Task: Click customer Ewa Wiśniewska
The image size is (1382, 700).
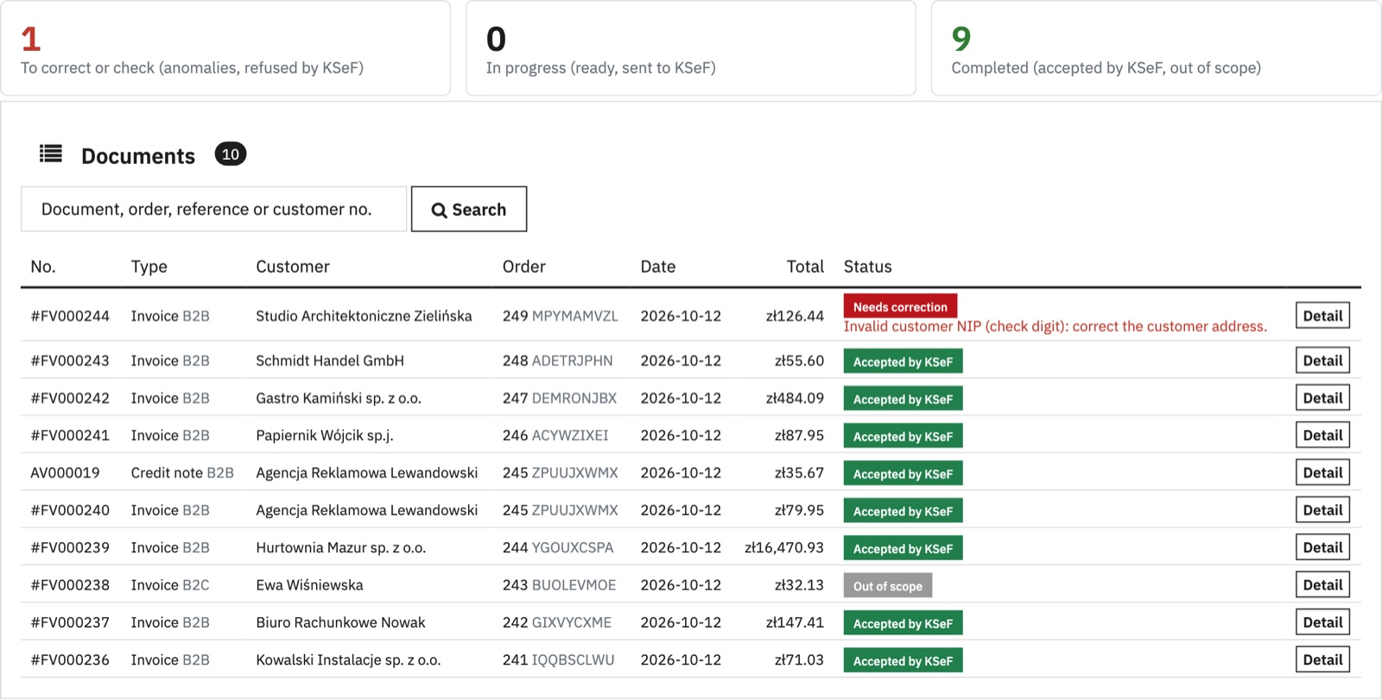Action: 309,585
